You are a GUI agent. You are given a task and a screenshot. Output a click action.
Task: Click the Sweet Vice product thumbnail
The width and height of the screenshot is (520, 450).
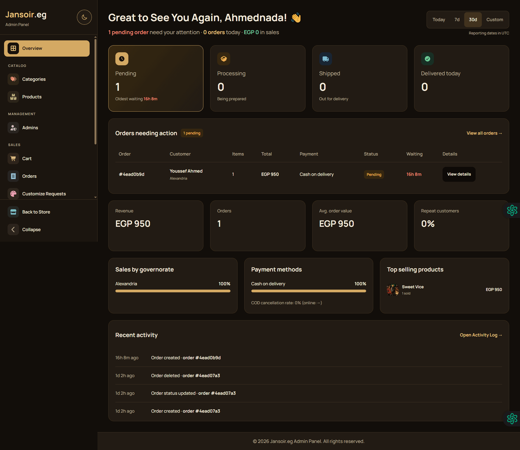click(393, 290)
